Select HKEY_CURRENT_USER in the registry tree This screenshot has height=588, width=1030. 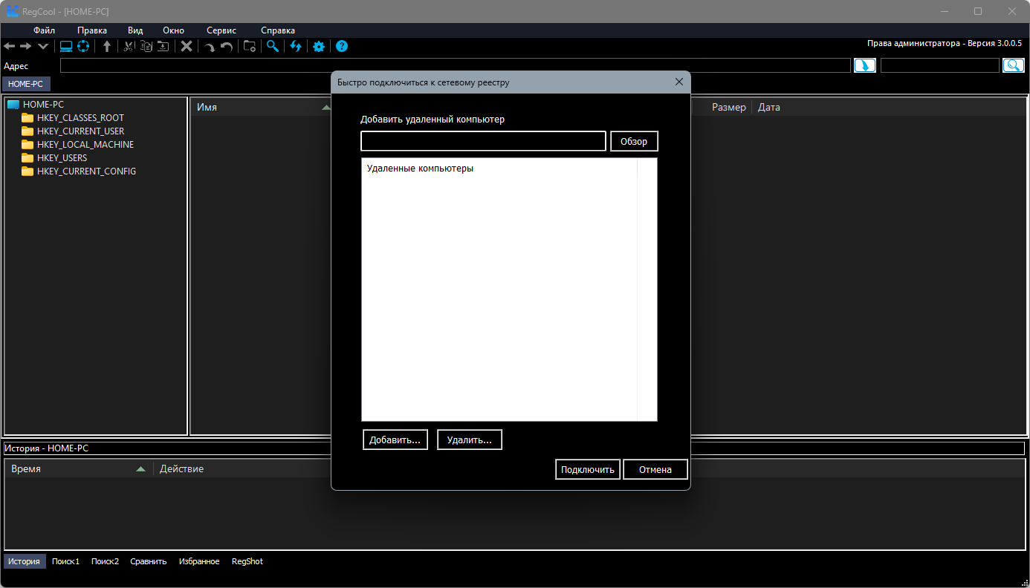[80, 131]
